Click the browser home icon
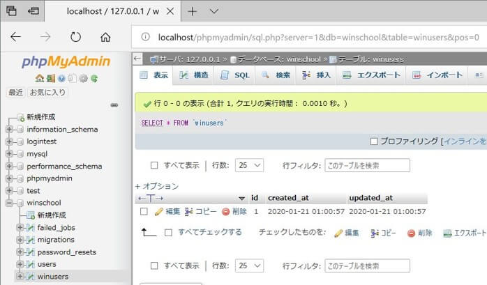Viewport: 487px width, 285px height. (105, 37)
